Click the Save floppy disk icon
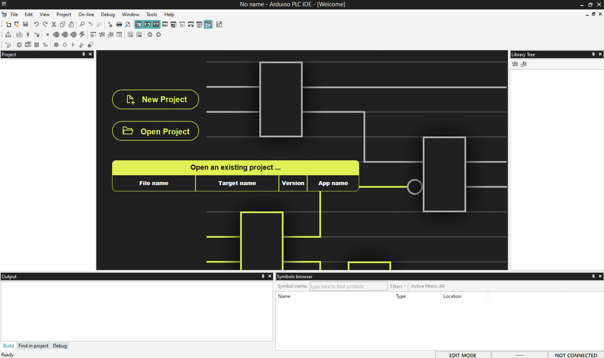This screenshot has width=604, height=358. tap(26, 24)
